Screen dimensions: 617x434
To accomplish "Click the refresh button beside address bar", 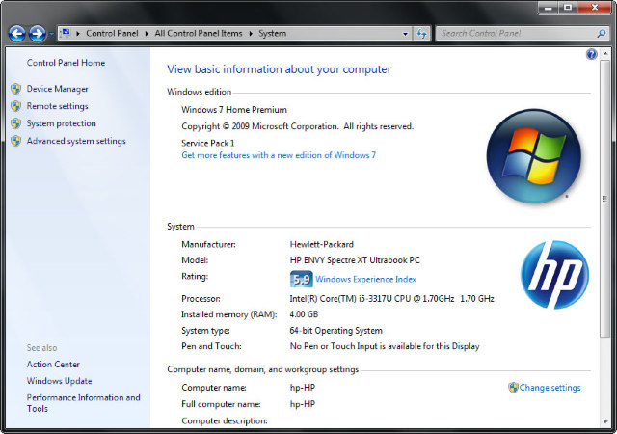I will 421,33.
